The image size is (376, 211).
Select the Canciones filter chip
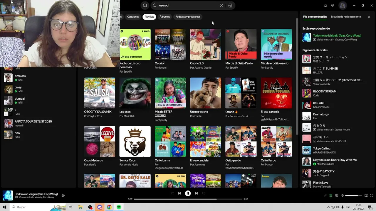coord(133,17)
